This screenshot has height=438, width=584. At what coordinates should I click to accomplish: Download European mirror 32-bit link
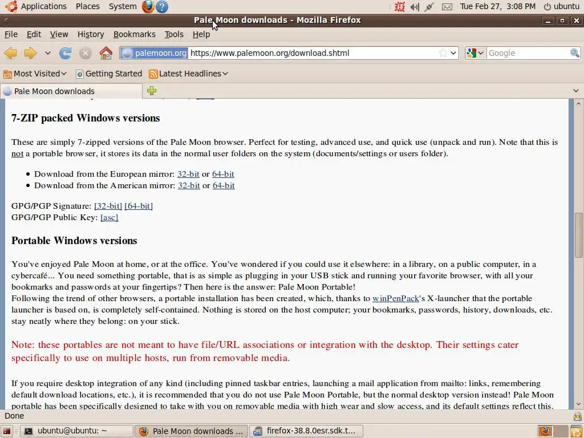click(188, 174)
